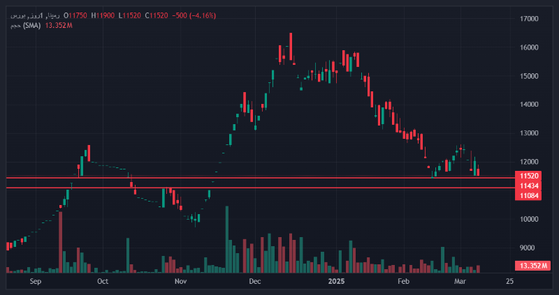Click the change value −500 (−4.16%)
Image resolution: width=559 pixels, height=295 pixels.
pyautogui.click(x=194, y=15)
